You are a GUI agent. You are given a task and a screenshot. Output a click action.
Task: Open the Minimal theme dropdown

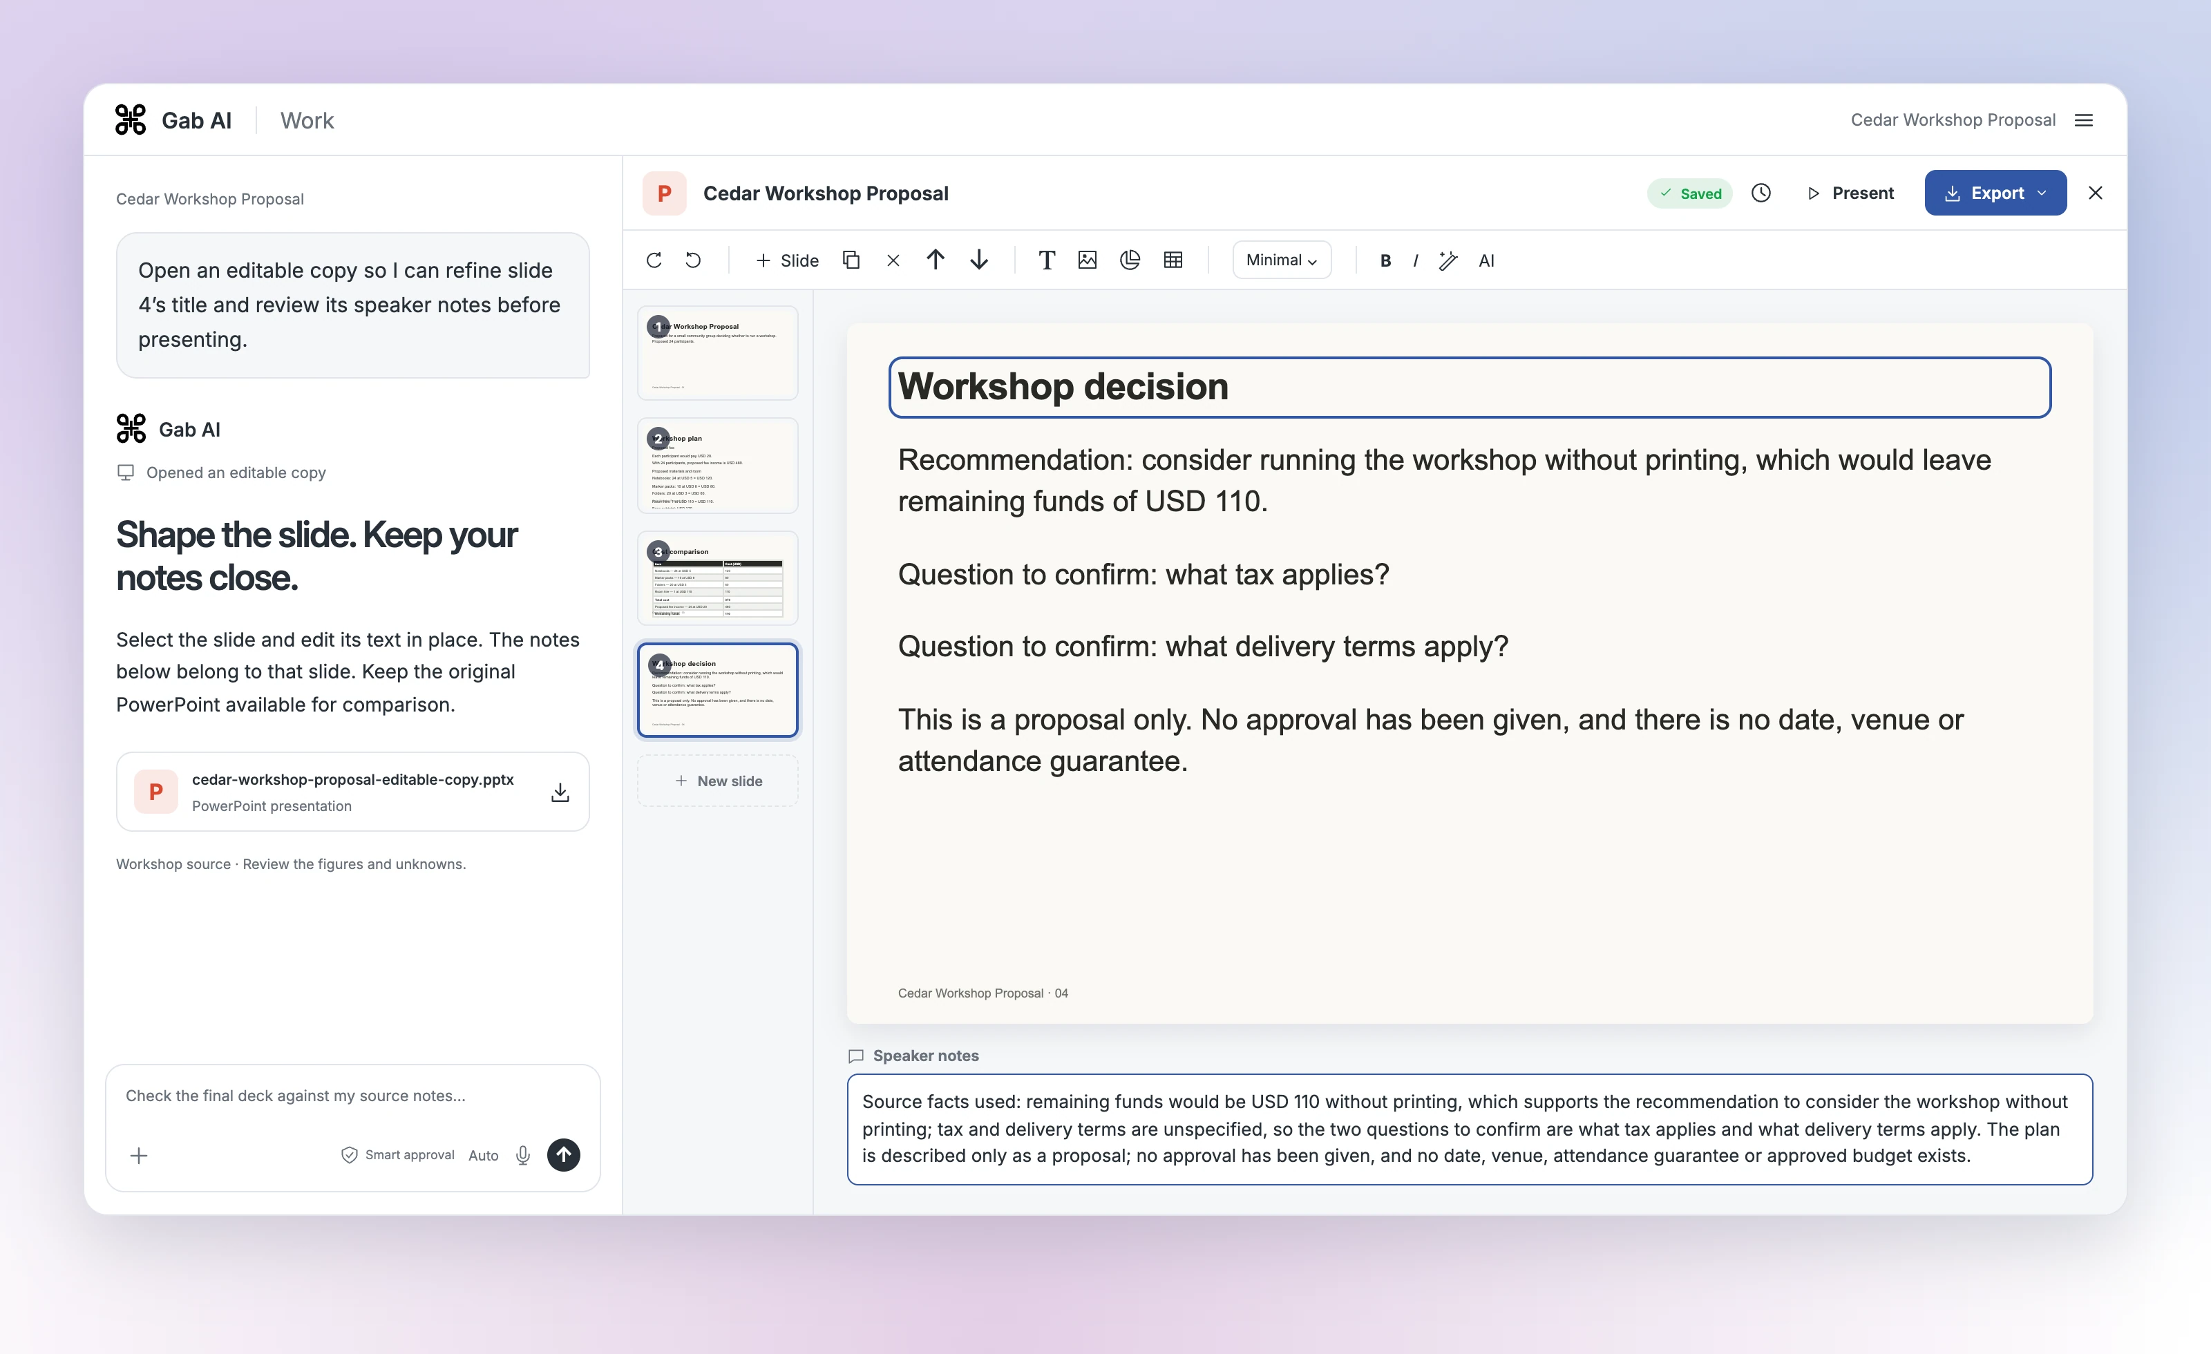[1282, 260]
